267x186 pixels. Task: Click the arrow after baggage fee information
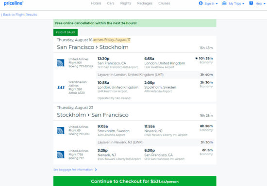(96, 170)
